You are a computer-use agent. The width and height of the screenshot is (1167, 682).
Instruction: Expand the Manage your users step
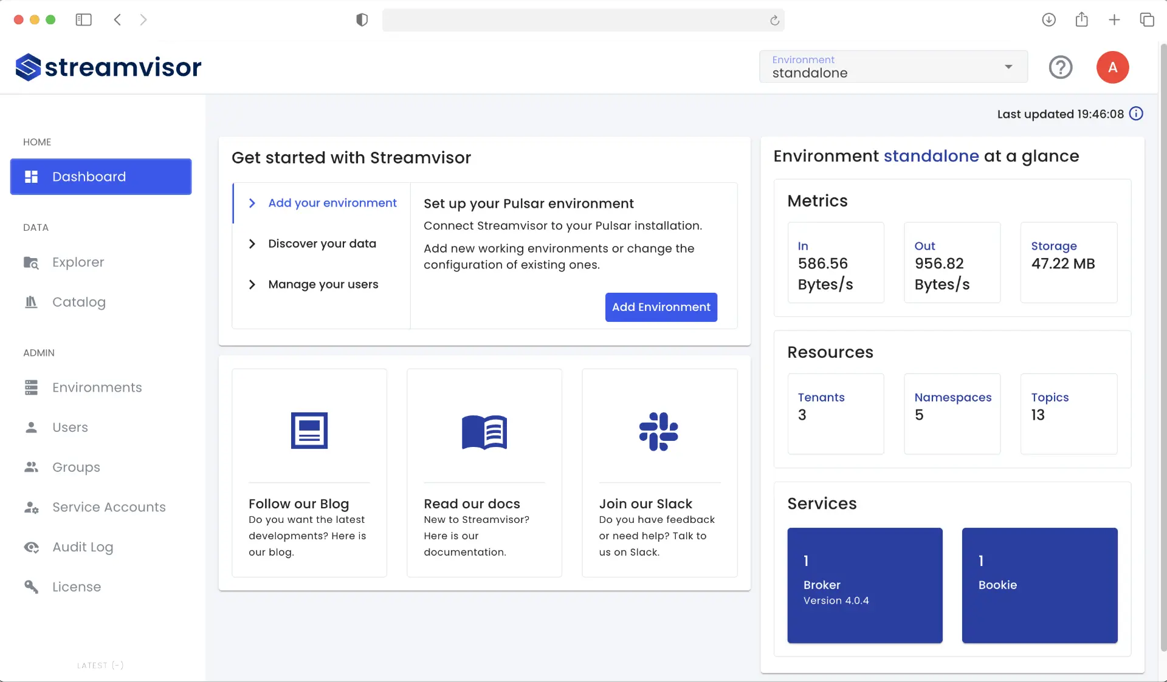pos(322,284)
